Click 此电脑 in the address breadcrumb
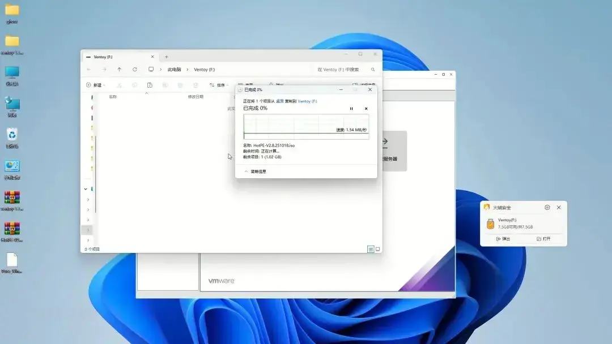Viewport: 612px width, 344px height. tap(174, 70)
